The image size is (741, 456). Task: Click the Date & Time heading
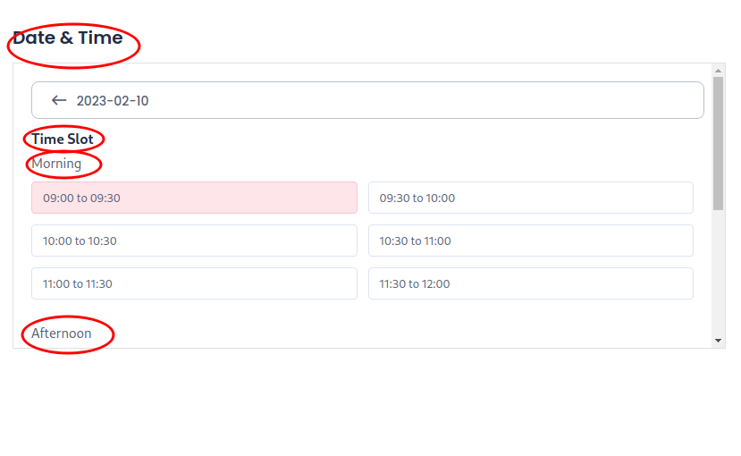(x=68, y=38)
